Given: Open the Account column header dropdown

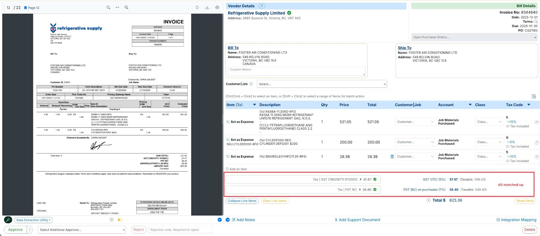Looking at the screenshot, I should pos(470,105).
